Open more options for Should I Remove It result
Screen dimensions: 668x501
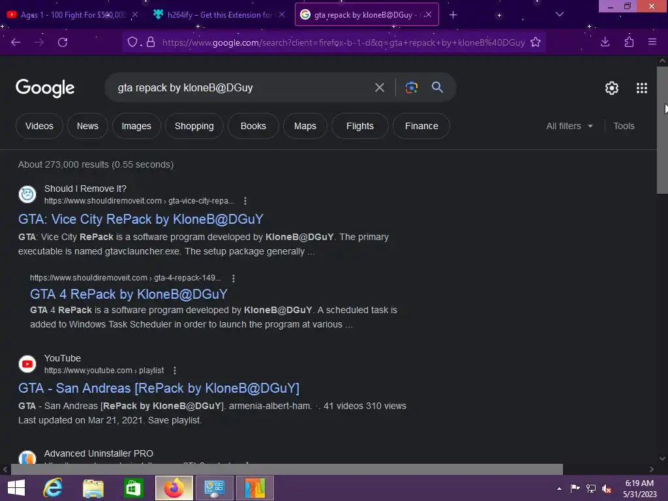(x=245, y=201)
